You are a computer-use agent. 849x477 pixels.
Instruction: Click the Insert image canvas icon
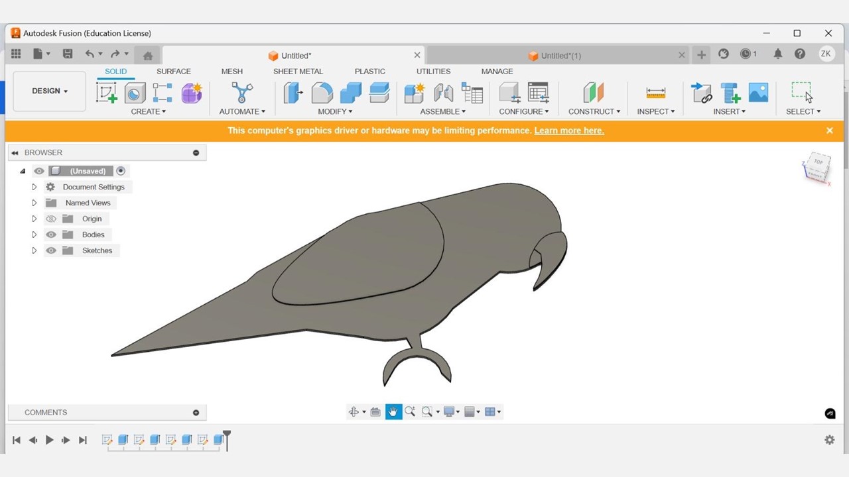[758, 93]
